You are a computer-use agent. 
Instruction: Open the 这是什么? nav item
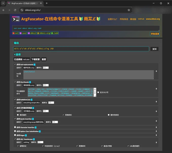click(x=112, y=19)
